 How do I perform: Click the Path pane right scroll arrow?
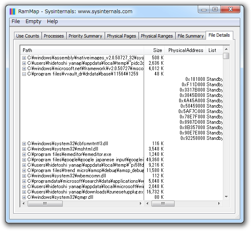pos(140,203)
